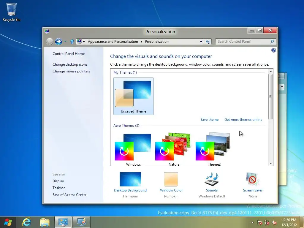Maximize the Personalization window
The width and height of the screenshot is (304, 228).
coord(260,30)
